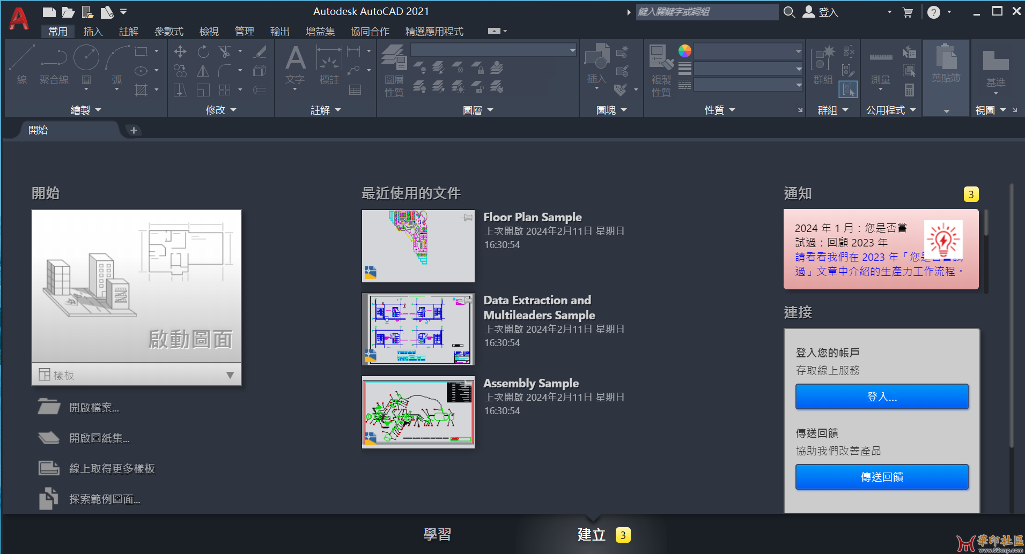Screen dimensions: 1025x554
Task: Open Quick Calculator icon in utilities panel
Action: click(909, 90)
